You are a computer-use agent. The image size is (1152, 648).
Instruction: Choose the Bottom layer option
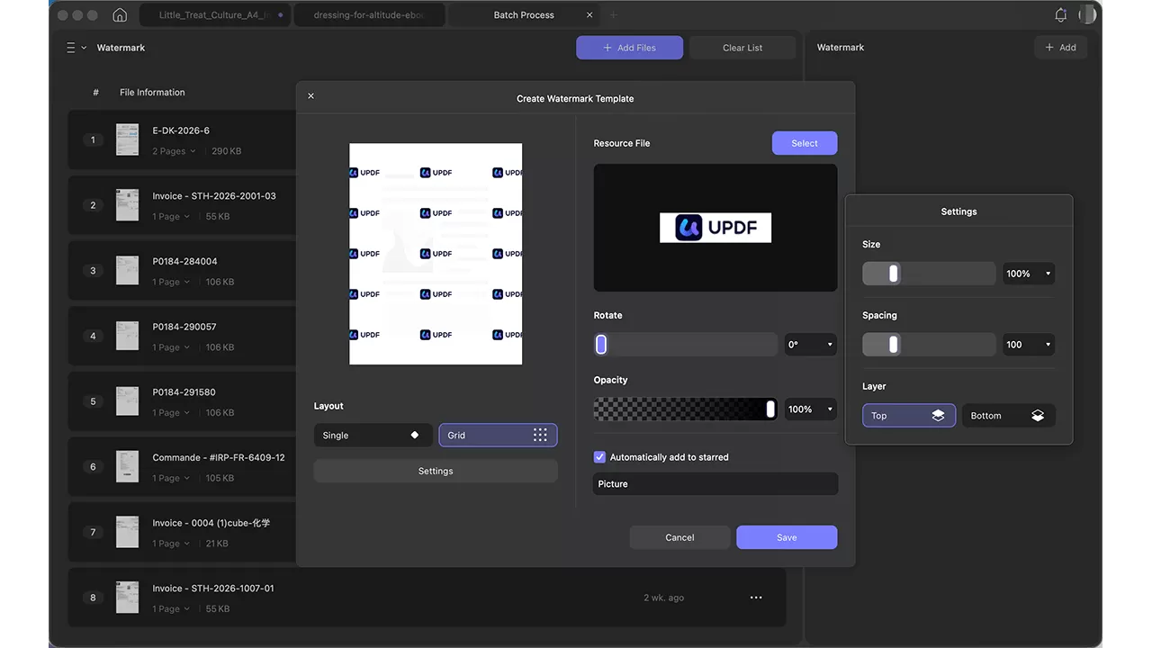point(1009,416)
